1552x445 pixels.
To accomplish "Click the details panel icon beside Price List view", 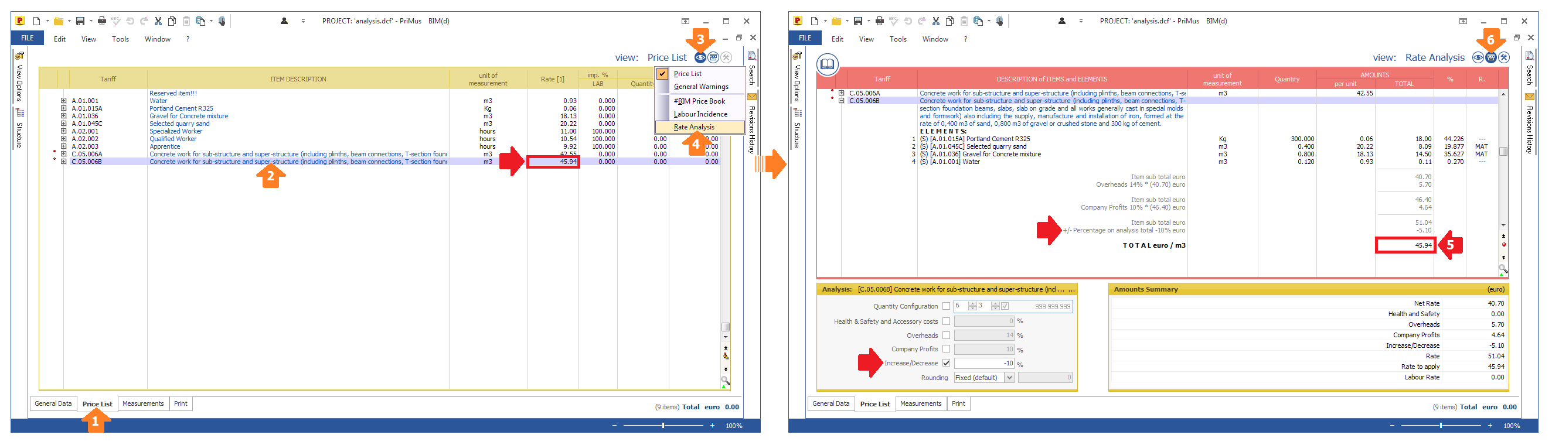I will 713,58.
